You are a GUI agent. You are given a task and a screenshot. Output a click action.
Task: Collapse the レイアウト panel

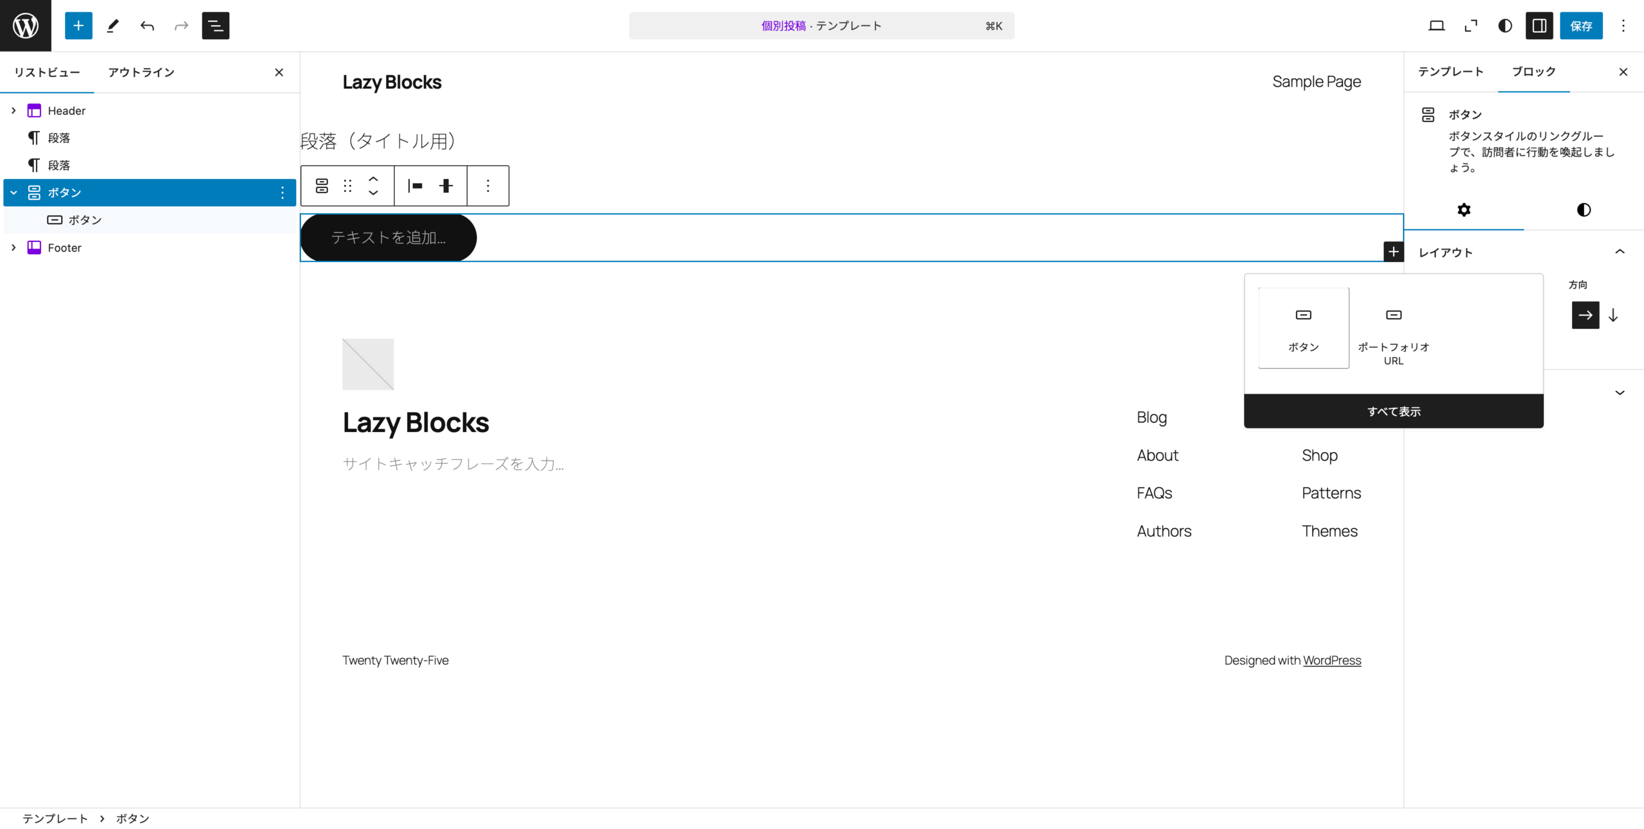tap(1620, 251)
